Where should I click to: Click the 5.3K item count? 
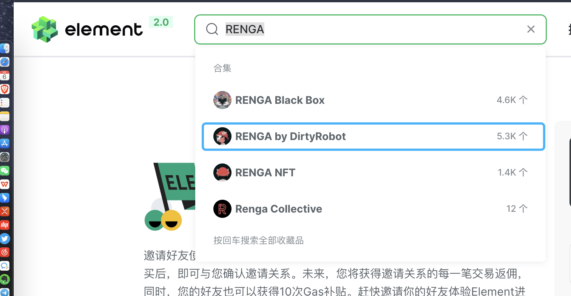pos(512,136)
